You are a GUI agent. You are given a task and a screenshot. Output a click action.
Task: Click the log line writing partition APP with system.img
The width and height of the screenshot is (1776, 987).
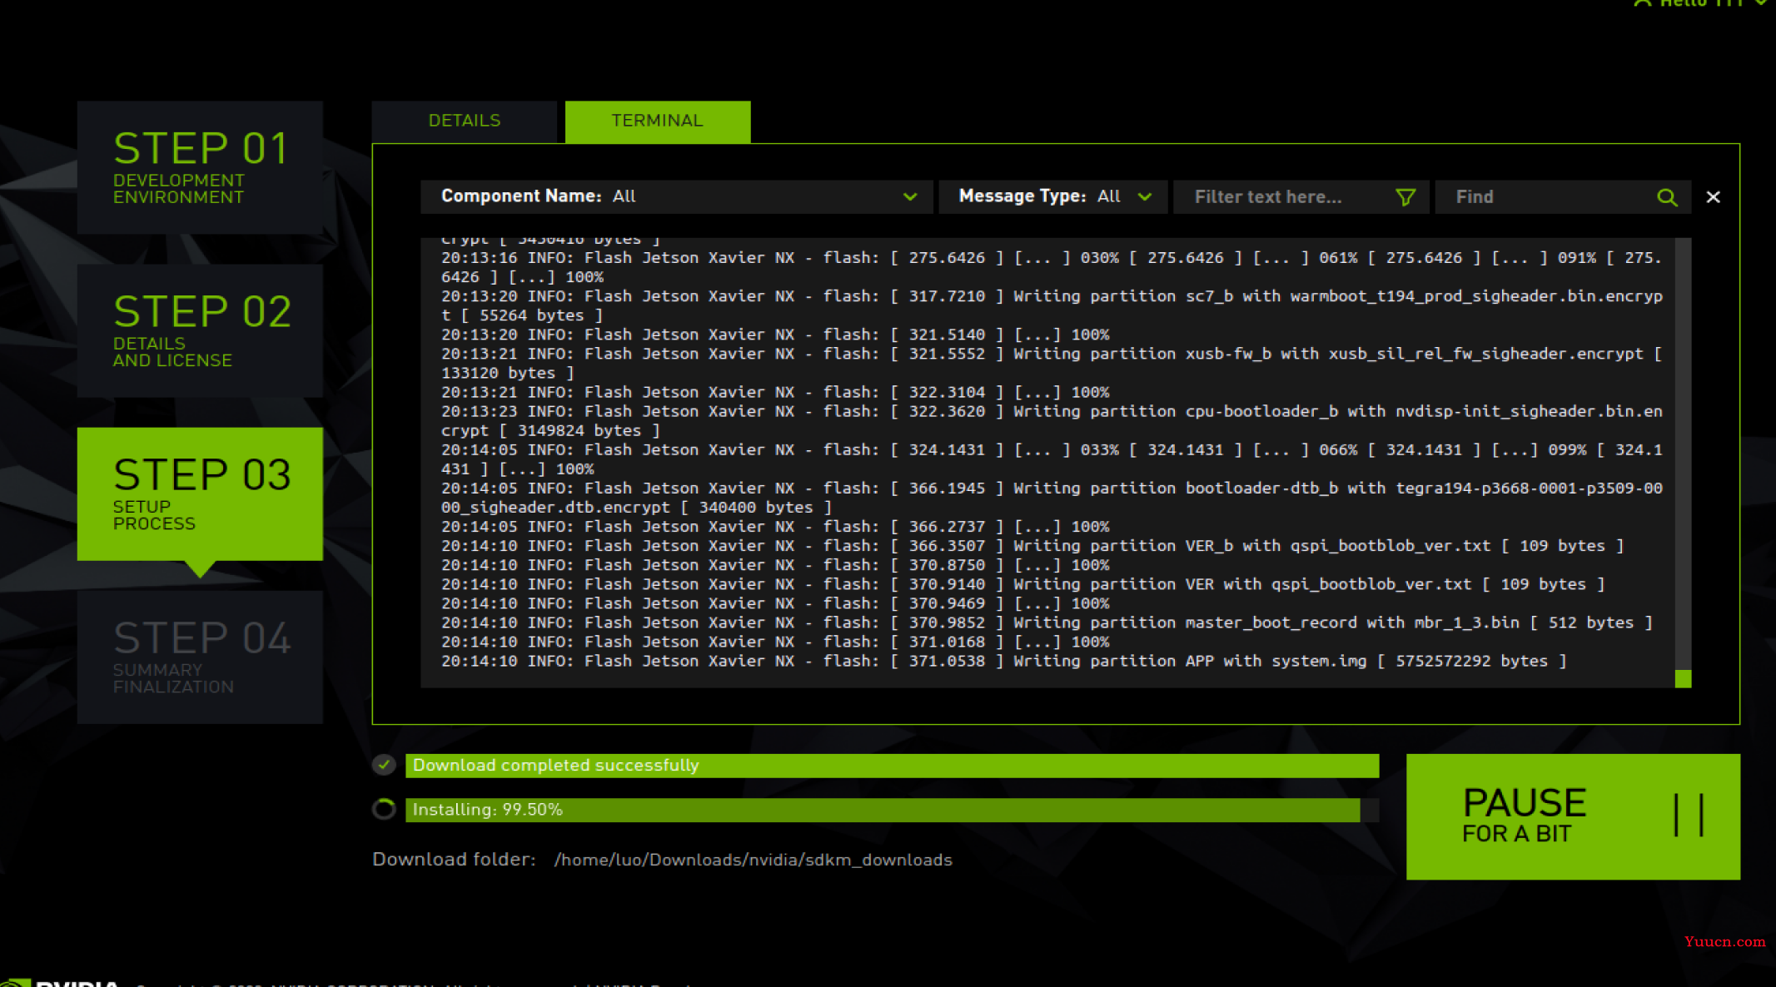tap(1003, 662)
